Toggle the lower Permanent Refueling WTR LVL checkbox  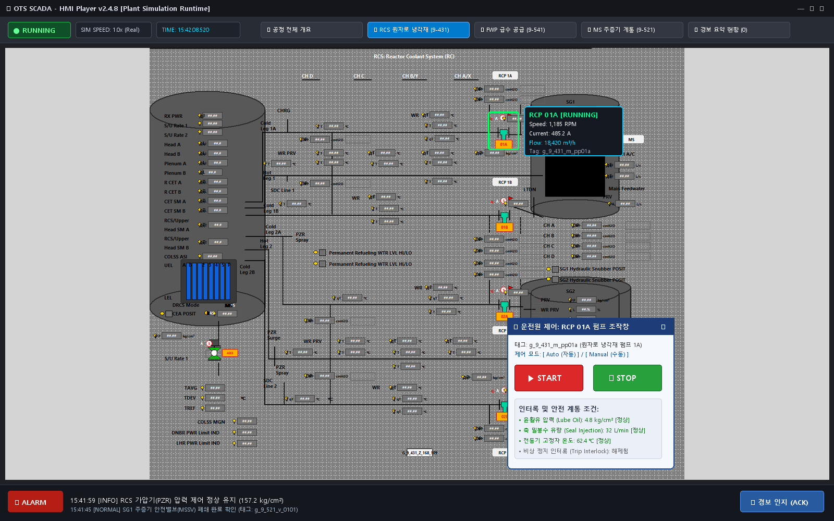(x=323, y=264)
